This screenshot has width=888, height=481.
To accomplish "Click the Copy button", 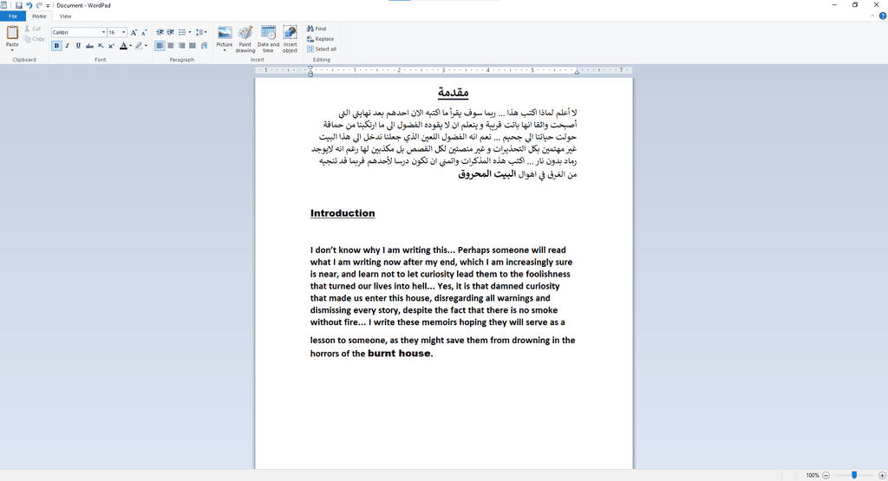I will [34, 39].
